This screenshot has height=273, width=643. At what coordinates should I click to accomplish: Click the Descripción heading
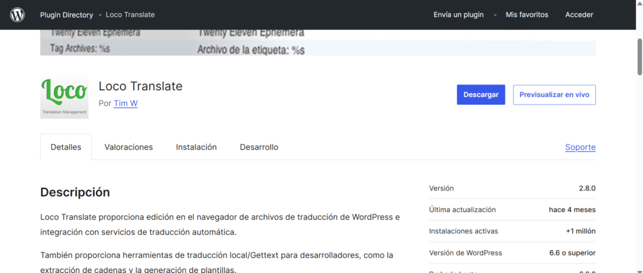tap(75, 192)
